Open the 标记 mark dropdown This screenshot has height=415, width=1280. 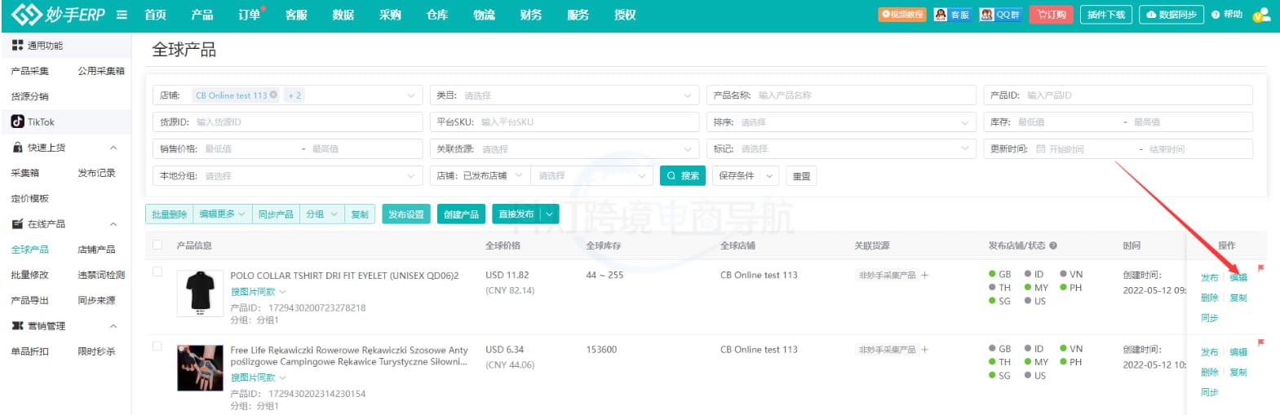[841, 149]
